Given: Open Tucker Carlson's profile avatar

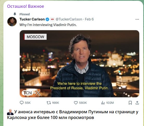Looking at the screenshot, I should point(12,22).
